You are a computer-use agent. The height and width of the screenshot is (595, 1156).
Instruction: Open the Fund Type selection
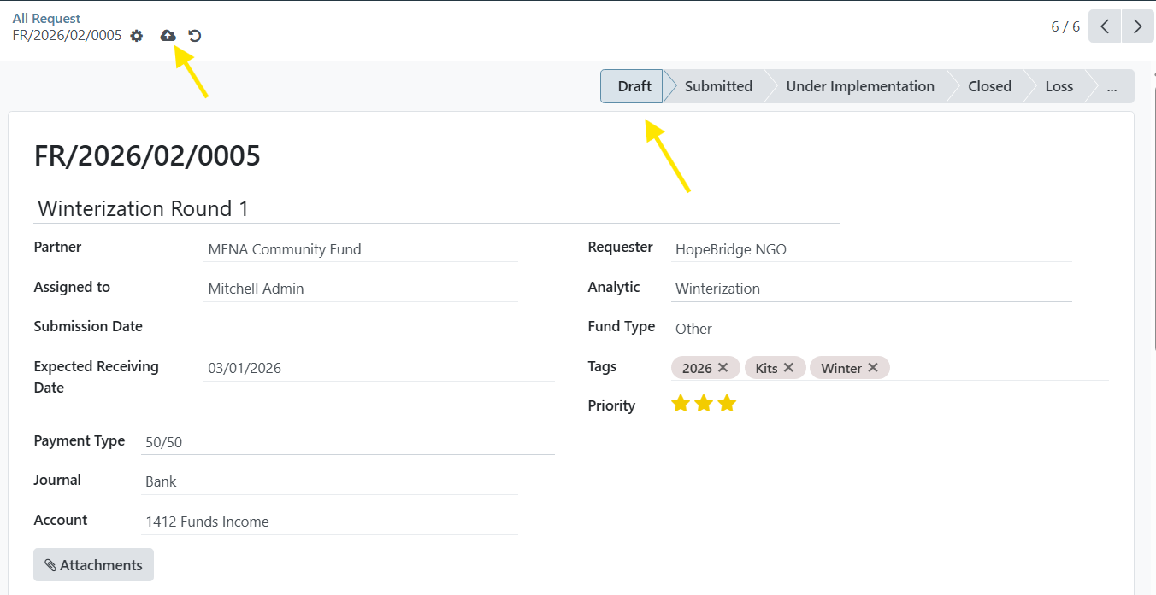click(x=871, y=329)
